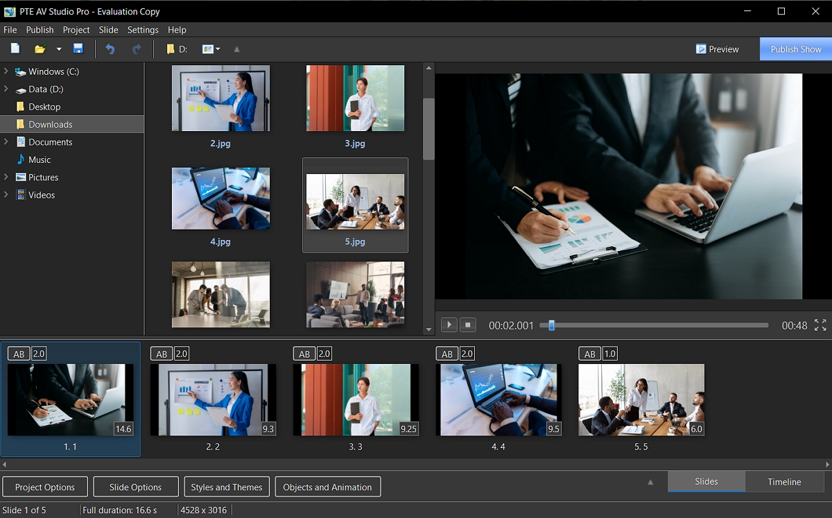Click the AB transition icon on slide 4

pos(447,354)
